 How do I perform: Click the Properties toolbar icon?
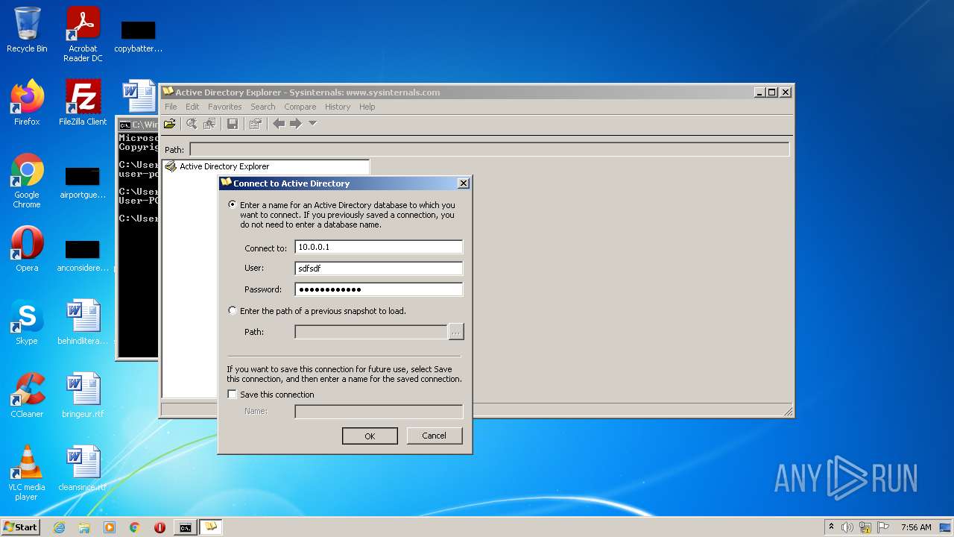(x=256, y=124)
